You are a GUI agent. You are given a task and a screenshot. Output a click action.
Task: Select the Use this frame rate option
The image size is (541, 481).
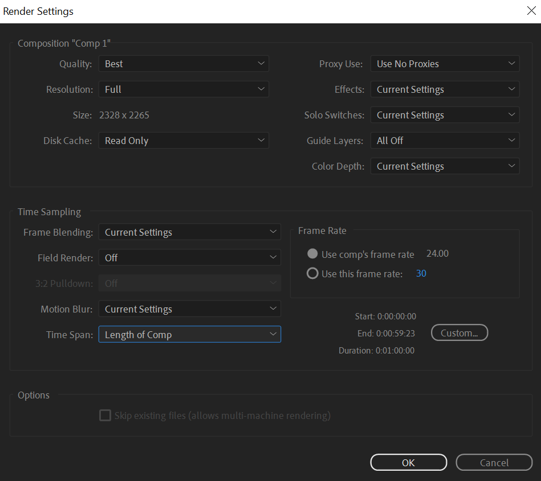[x=312, y=274]
